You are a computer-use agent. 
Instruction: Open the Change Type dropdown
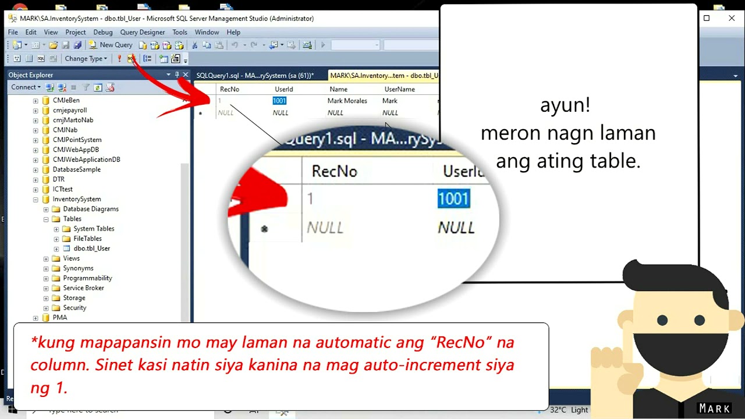[x=86, y=58]
